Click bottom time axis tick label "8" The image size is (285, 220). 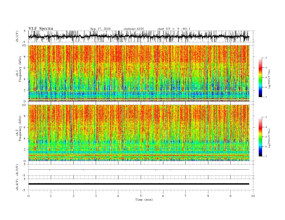pyautogui.click(x=208, y=196)
